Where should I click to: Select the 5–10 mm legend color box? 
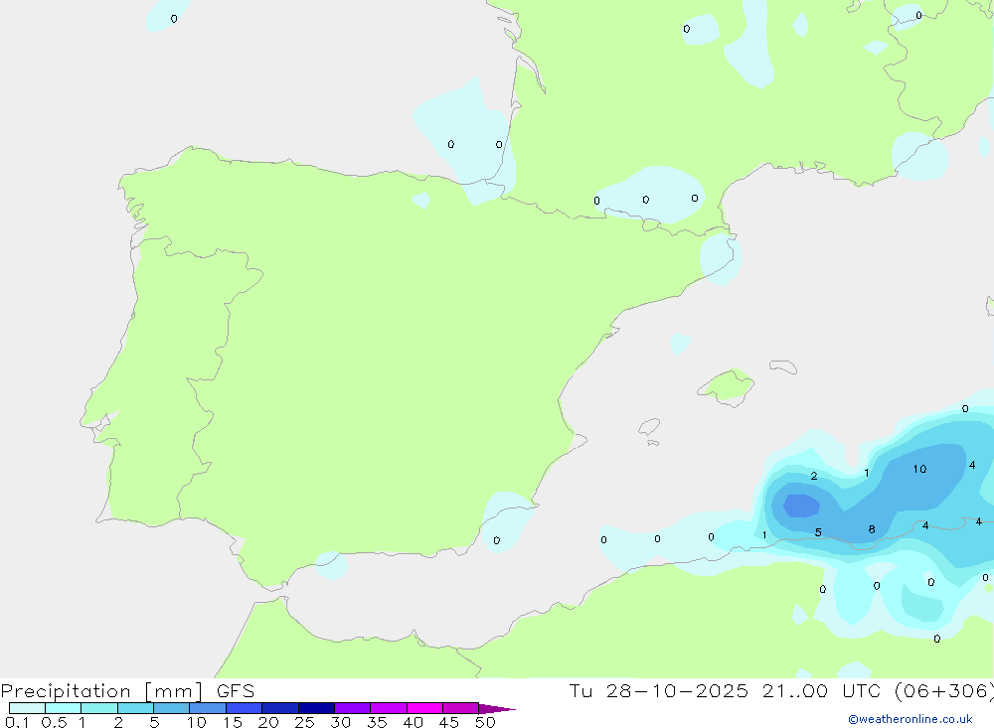(171, 708)
